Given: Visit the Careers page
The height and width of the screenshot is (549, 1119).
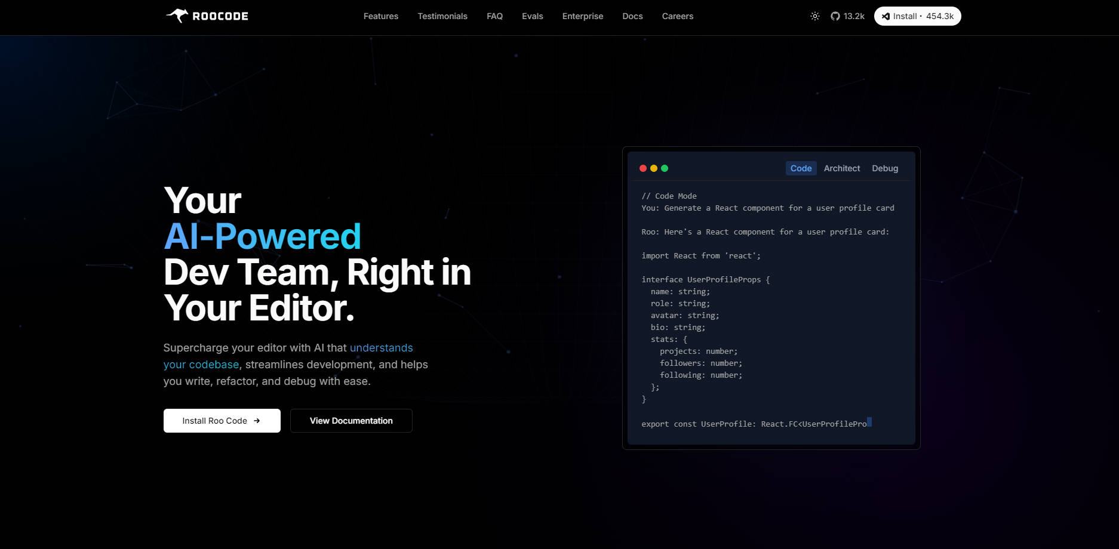Looking at the screenshot, I should click(x=677, y=16).
